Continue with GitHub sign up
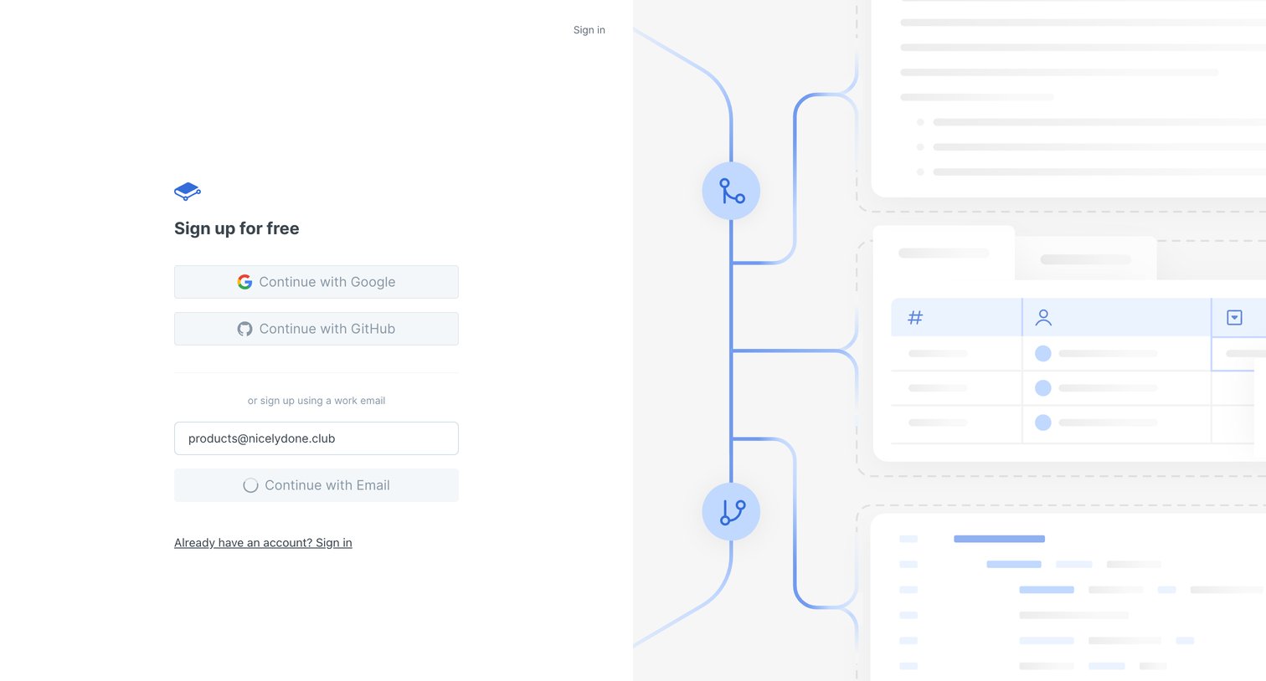The height and width of the screenshot is (681, 1266). 316,329
